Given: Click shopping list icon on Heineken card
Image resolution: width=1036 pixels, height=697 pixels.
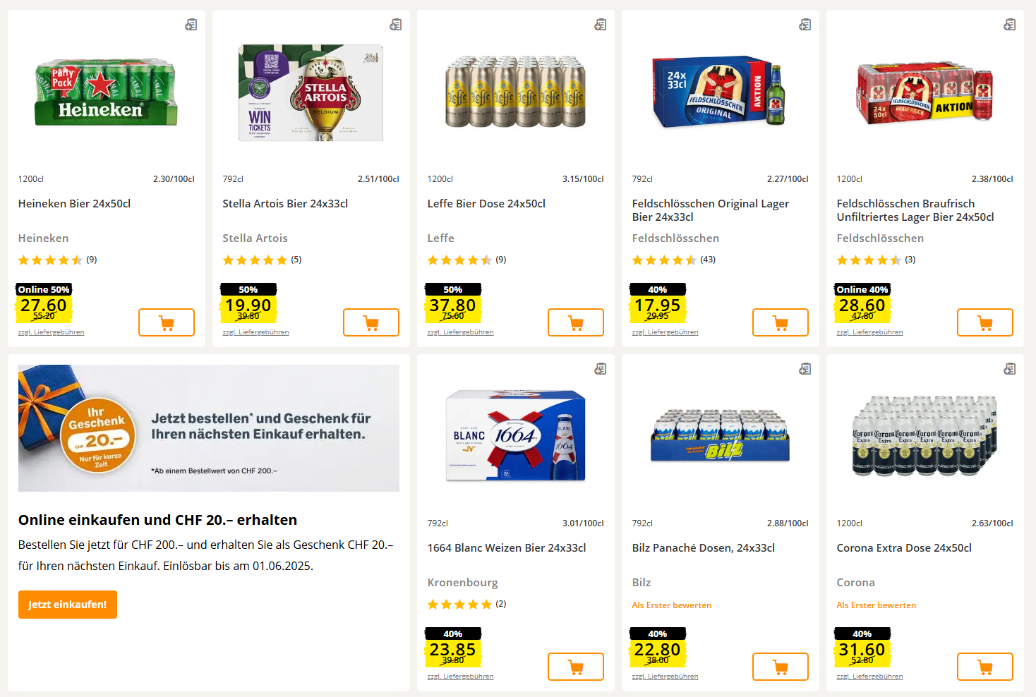Looking at the screenshot, I should [191, 25].
